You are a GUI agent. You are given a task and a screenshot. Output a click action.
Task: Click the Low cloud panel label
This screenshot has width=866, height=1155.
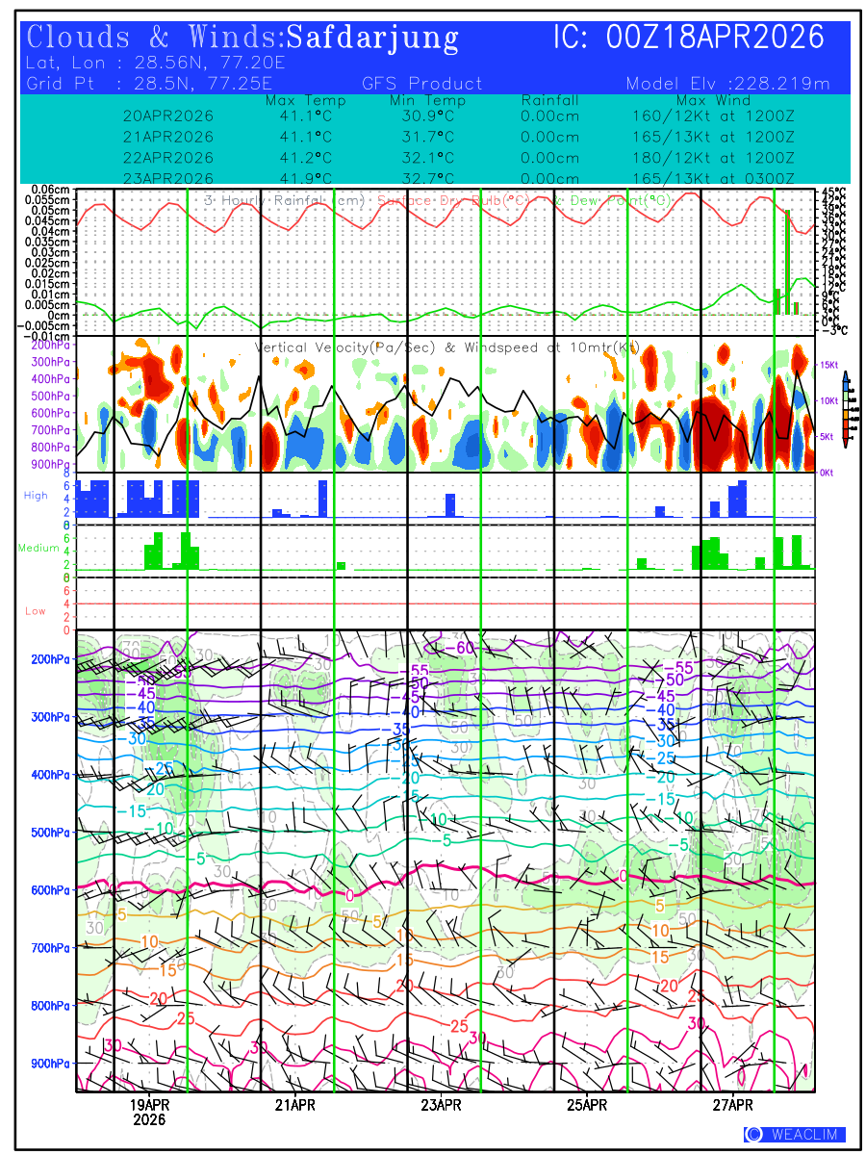click(36, 611)
